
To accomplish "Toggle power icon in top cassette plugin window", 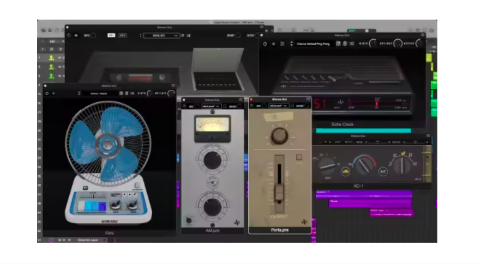I will 69,35.
